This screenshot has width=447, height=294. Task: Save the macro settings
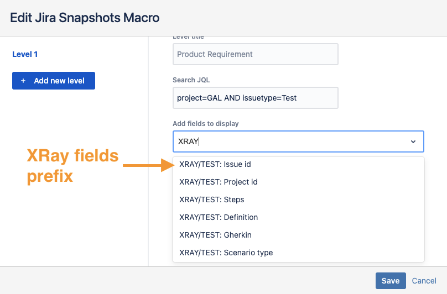391,281
